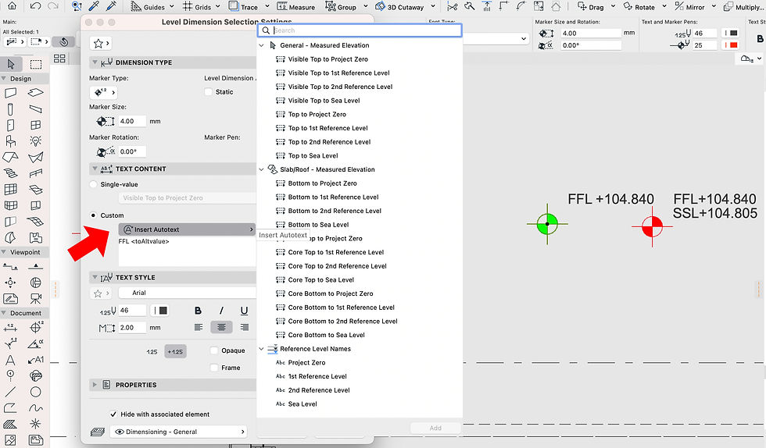This screenshot has width=766, height=448.
Task: Click the Home icon in top toolbar
Action: [12, 6]
